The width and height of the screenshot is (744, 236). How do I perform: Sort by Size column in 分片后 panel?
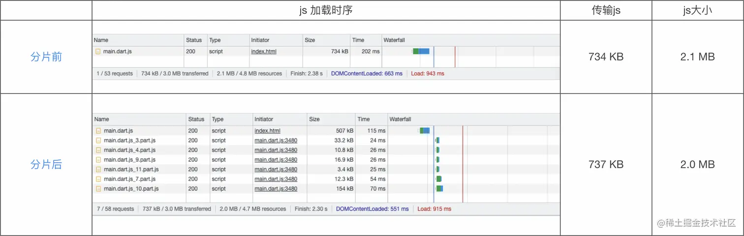(331, 119)
